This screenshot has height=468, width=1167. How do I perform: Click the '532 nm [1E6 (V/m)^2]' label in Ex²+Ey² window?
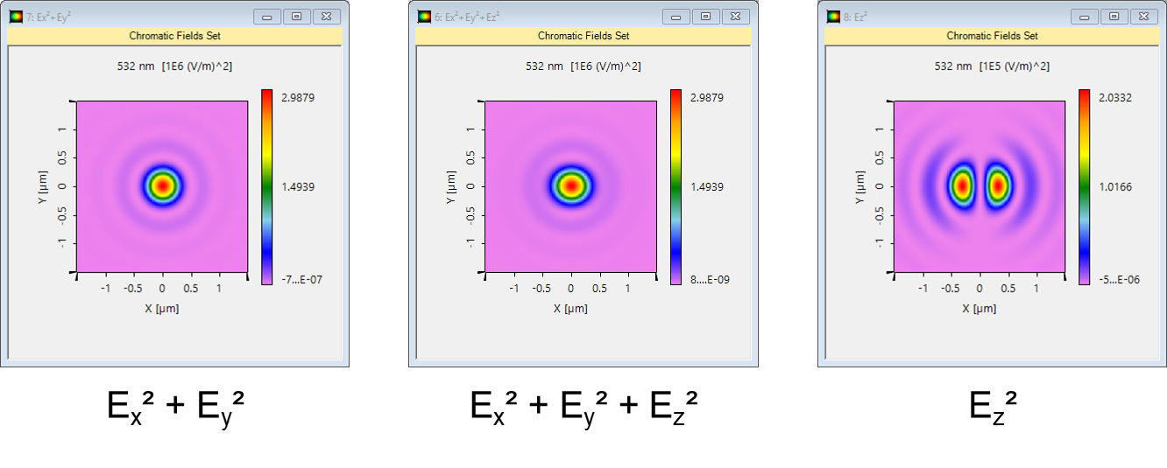174,66
